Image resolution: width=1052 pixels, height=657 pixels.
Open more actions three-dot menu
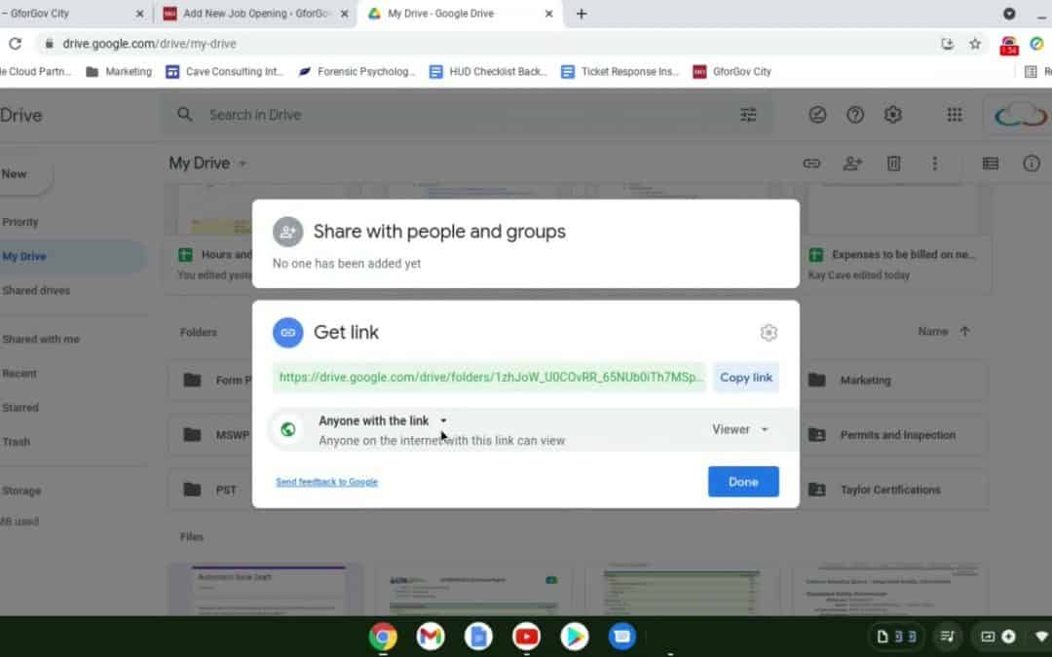[x=934, y=163]
